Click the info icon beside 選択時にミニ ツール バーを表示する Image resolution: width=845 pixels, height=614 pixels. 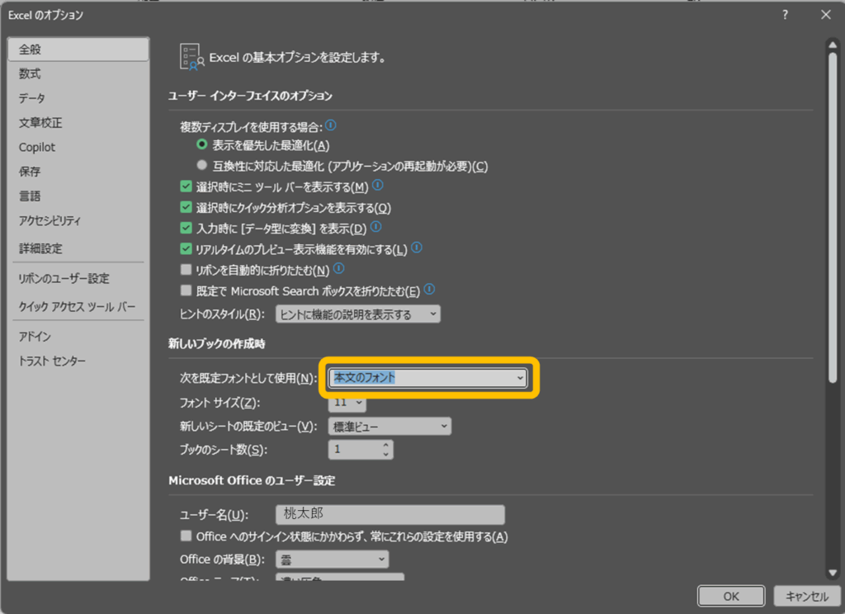[378, 186]
